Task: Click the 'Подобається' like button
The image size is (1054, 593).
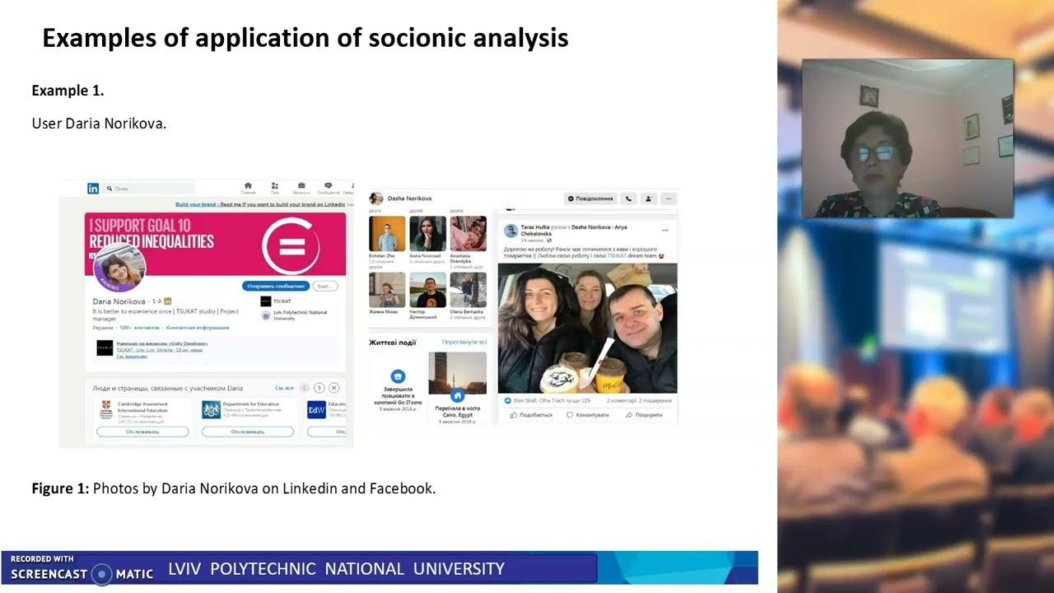Action: 531,415
